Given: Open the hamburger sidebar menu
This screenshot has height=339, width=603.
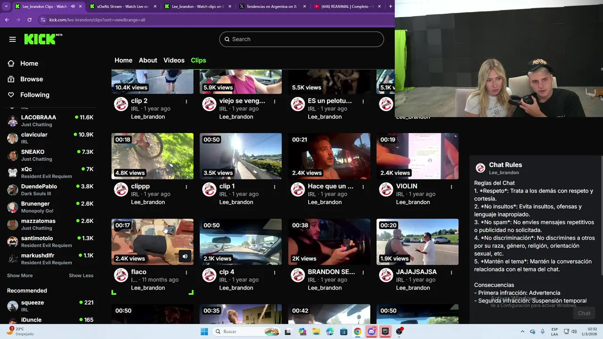Looking at the screenshot, I should click(13, 39).
